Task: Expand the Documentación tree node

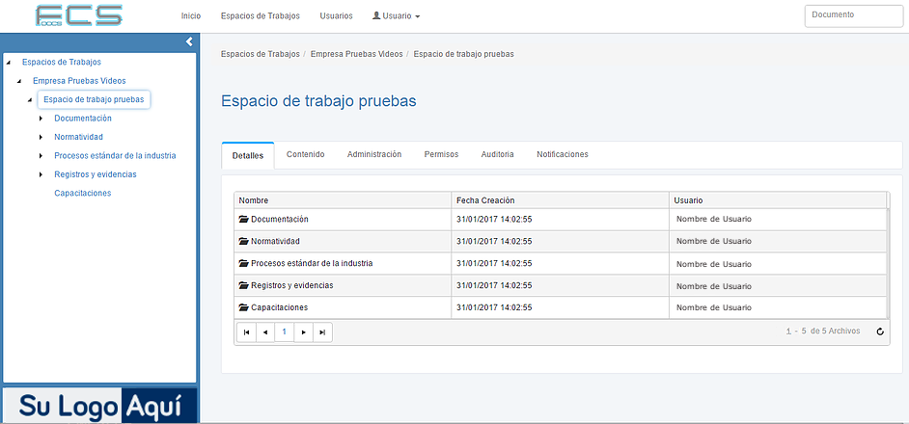Action: [41, 119]
